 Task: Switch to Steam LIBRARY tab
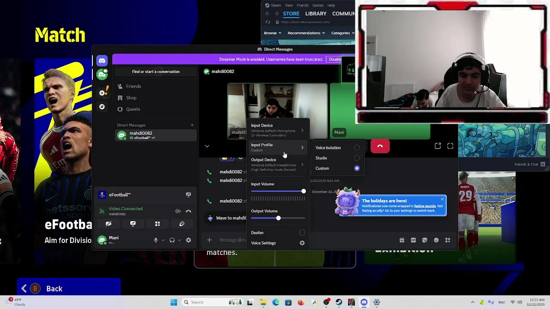pyautogui.click(x=316, y=14)
